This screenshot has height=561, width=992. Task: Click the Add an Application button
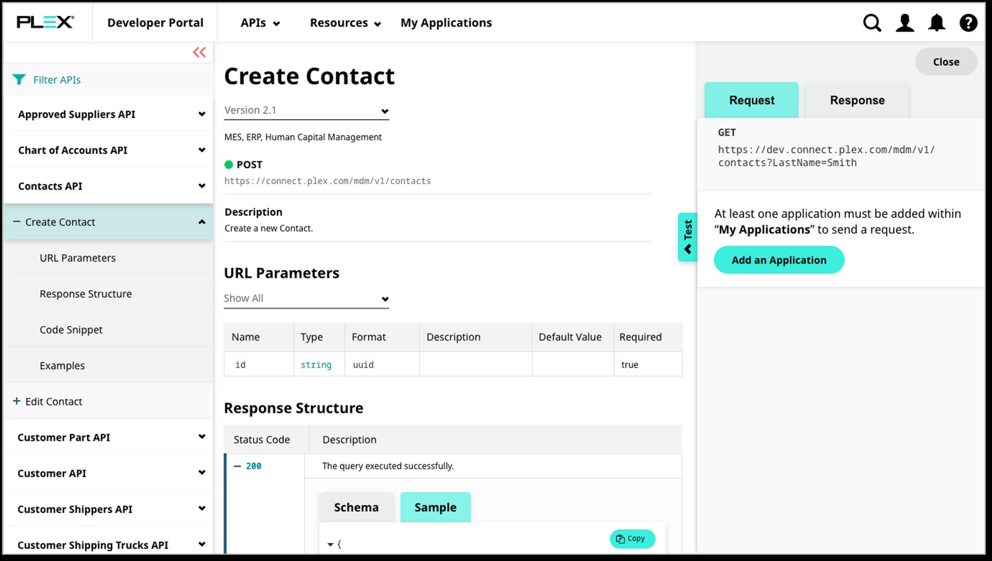point(779,260)
